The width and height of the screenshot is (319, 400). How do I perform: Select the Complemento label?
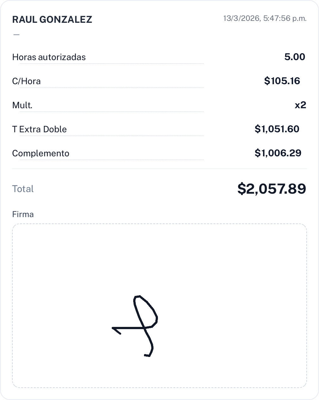[x=41, y=153]
